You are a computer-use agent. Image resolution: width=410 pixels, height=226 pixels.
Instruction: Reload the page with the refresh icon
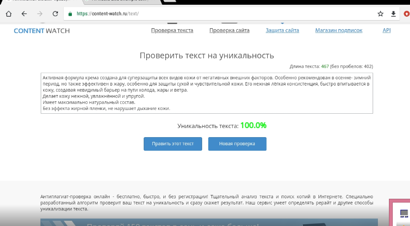(x=55, y=14)
